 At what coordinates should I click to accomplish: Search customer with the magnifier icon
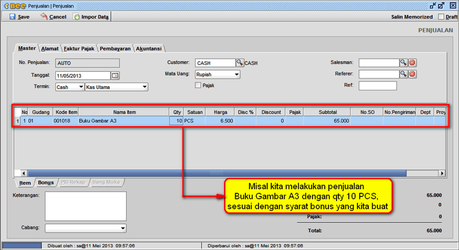(240, 62)
